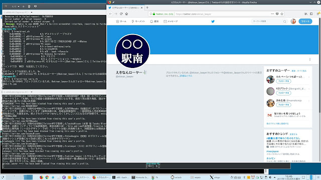Viewport: 321px width, 180px height.
Task: View all suggested users (すべて見る) link
Action: coord(302,71)
